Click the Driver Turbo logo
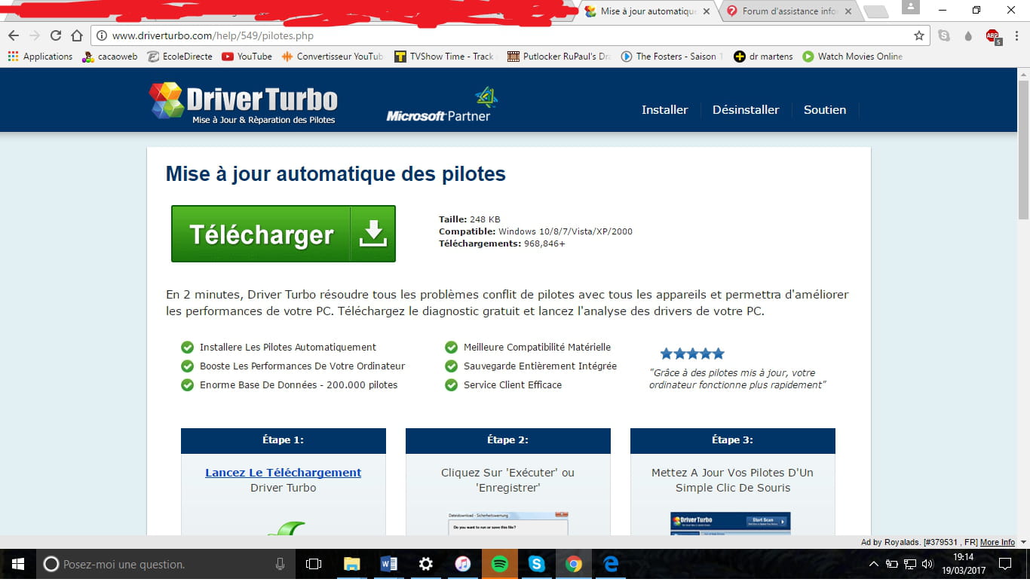The width and height of the screenshot is (1030, 582). [x=243, y=102]
